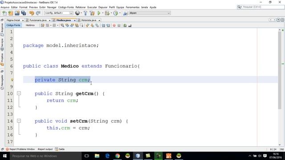
Task: Click the New Project toolbar icon
Action: pyautogui.click(x=11, y=13)
